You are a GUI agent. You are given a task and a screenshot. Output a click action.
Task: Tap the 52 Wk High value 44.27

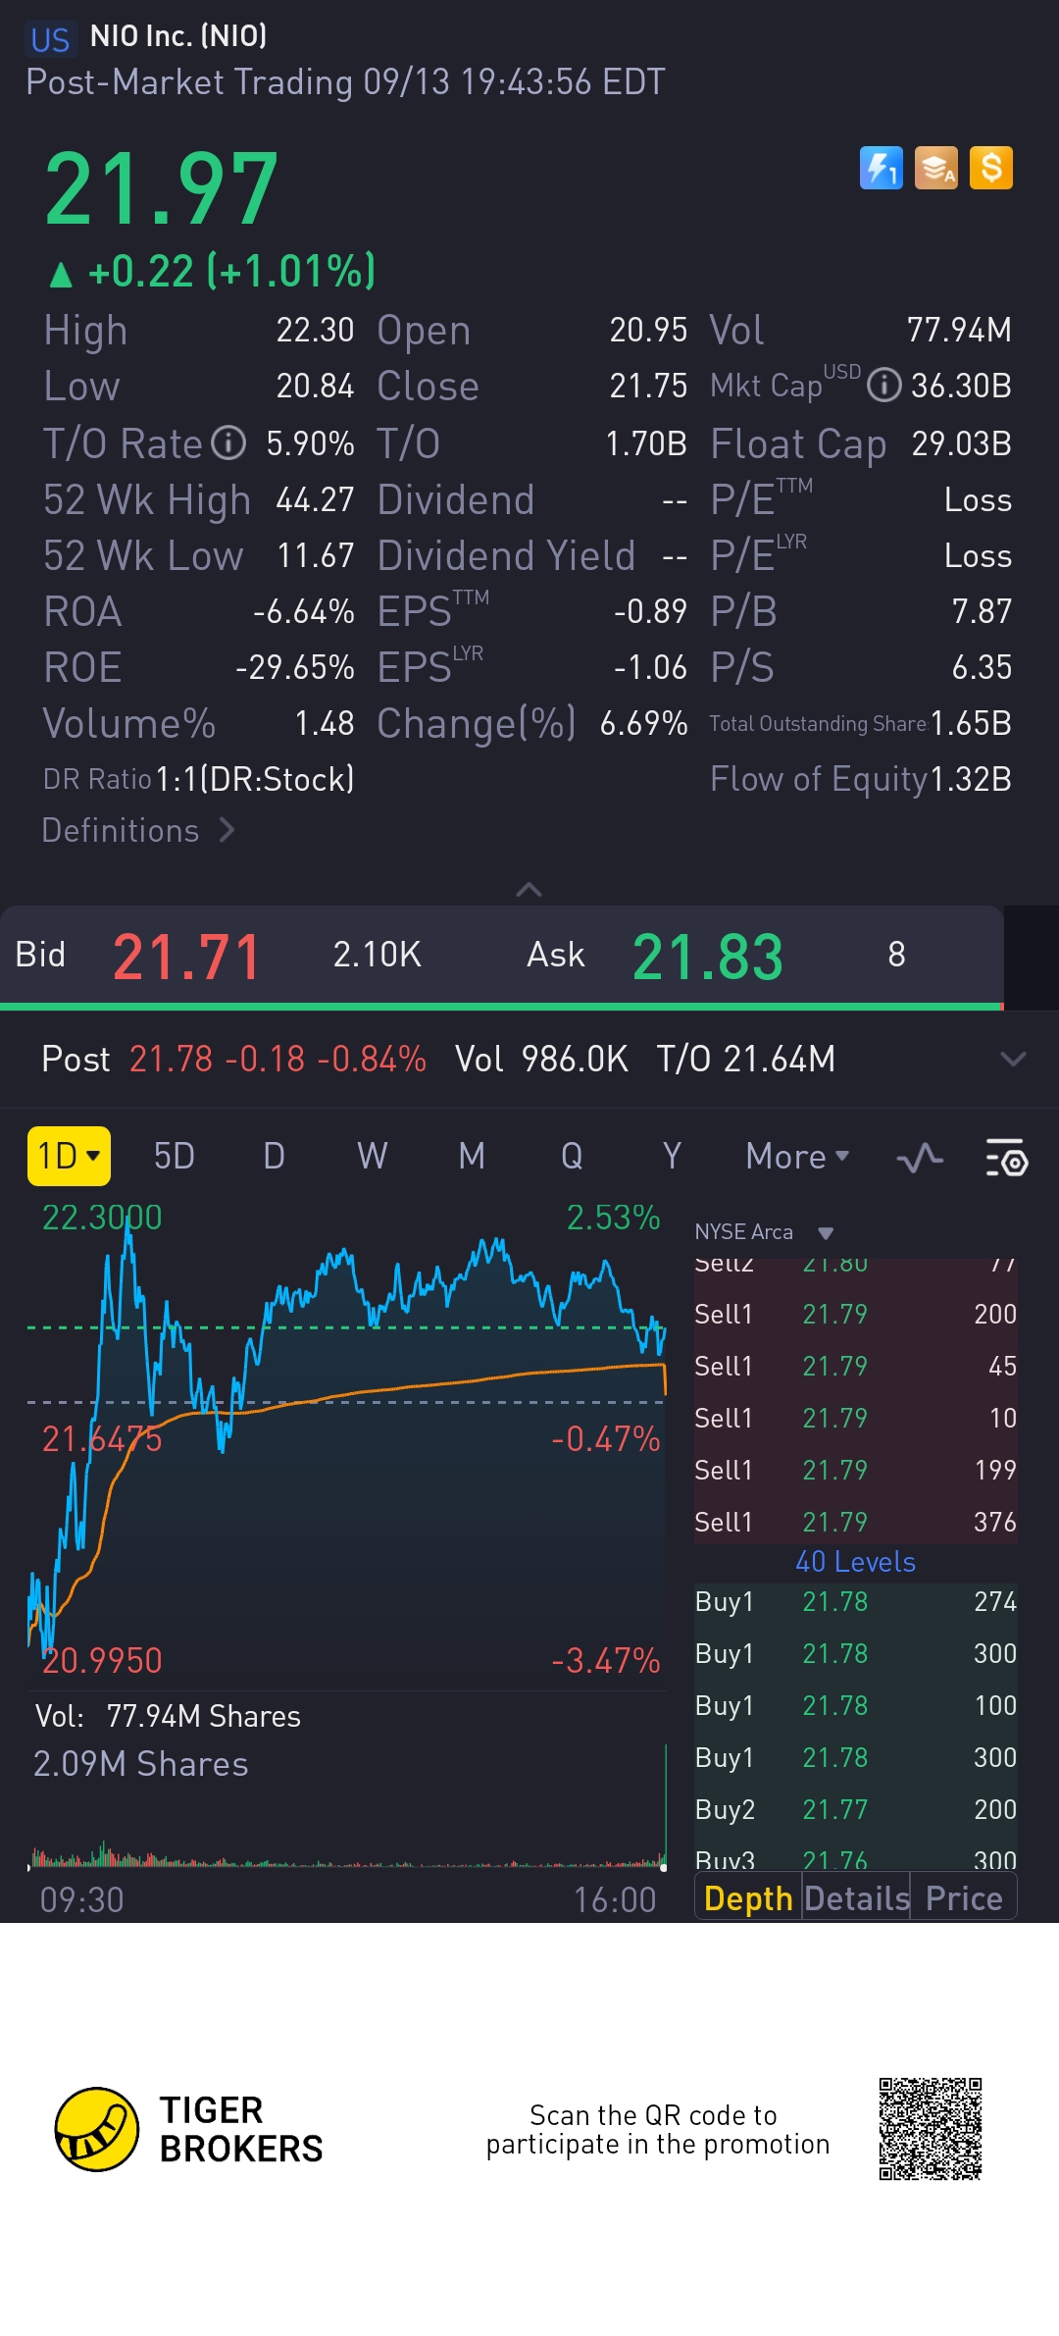315,500
